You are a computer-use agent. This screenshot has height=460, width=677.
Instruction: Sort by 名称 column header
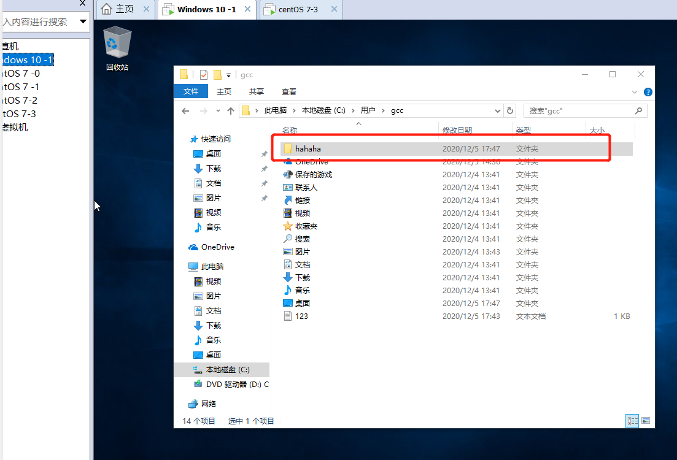(x=290, y=130)
